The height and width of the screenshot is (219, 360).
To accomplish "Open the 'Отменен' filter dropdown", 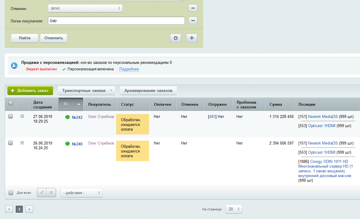I will coord(85,8).
